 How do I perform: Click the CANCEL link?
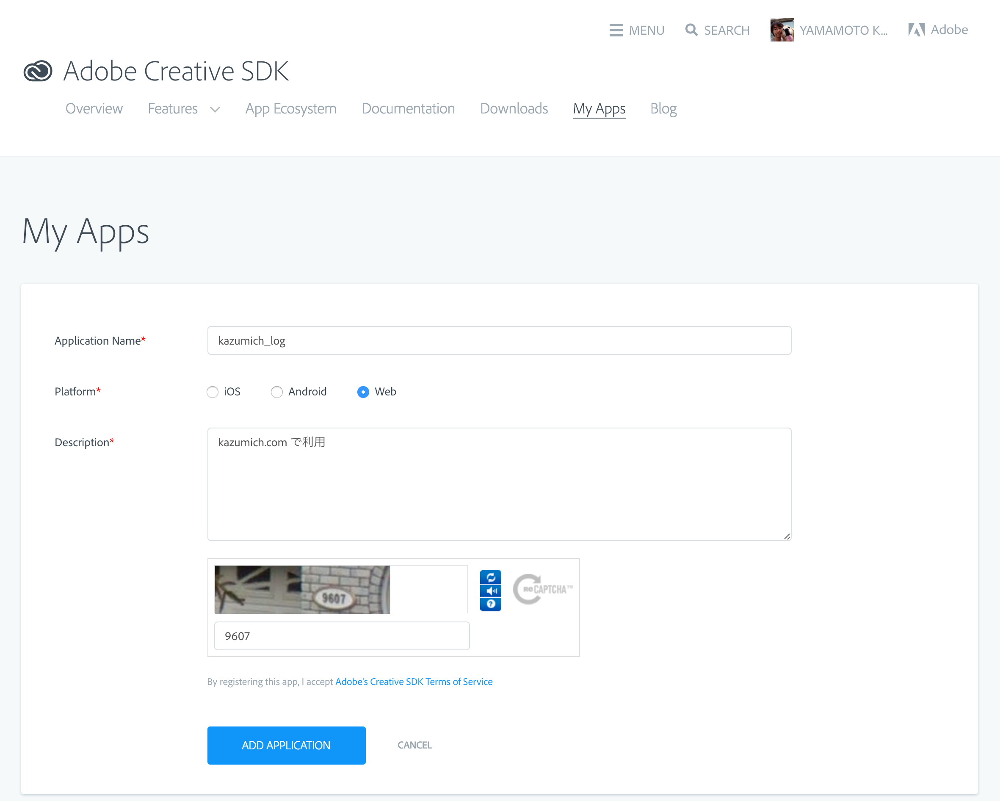(x=414, y=745)
